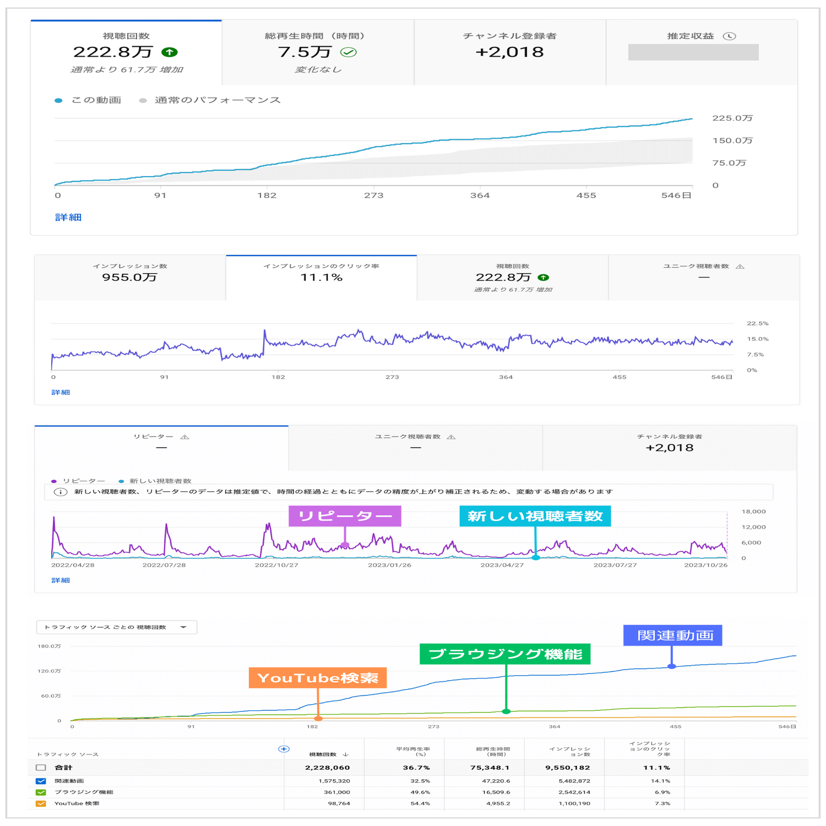Click the clock icon next to 推定収益
Viewport: 826px width, 826px height.
pyautogui.click(x=730, y=36)
